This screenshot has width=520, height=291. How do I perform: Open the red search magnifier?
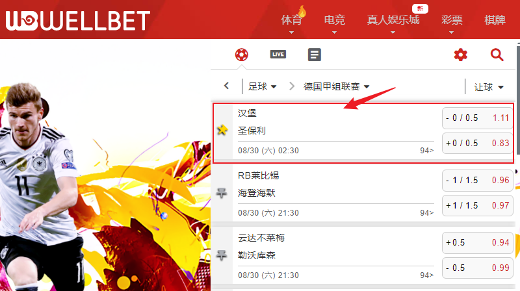[x=497, y=55]
